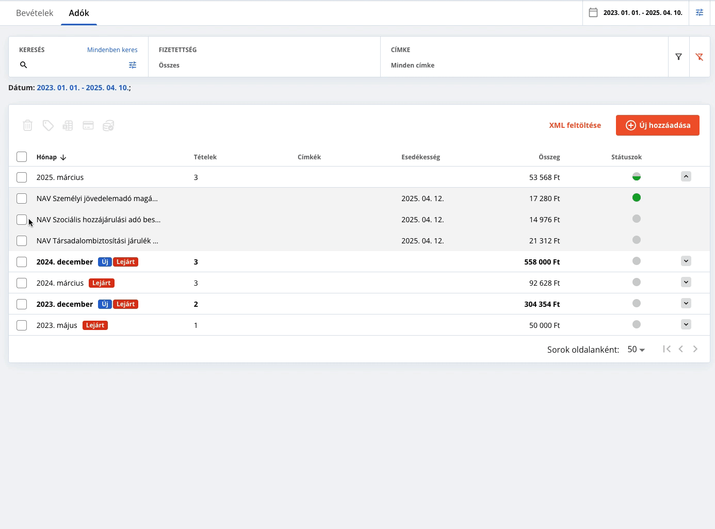
Task: Select the Adók tab
Action: coord(79,13)
